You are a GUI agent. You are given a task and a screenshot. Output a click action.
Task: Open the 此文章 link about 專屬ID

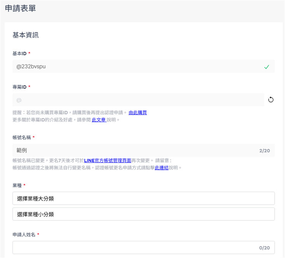[x=99, y=120]
